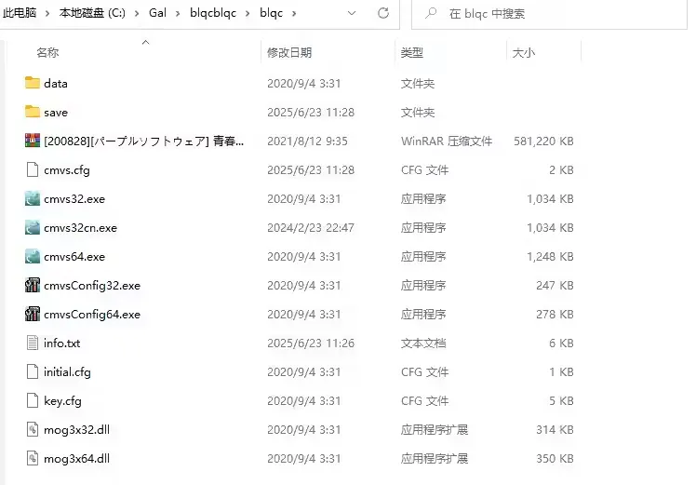Screen dimensions: 696x485
Task: Click blqc in the breadcrumb path
Action: pyautogui.click(x=271, y=13)
